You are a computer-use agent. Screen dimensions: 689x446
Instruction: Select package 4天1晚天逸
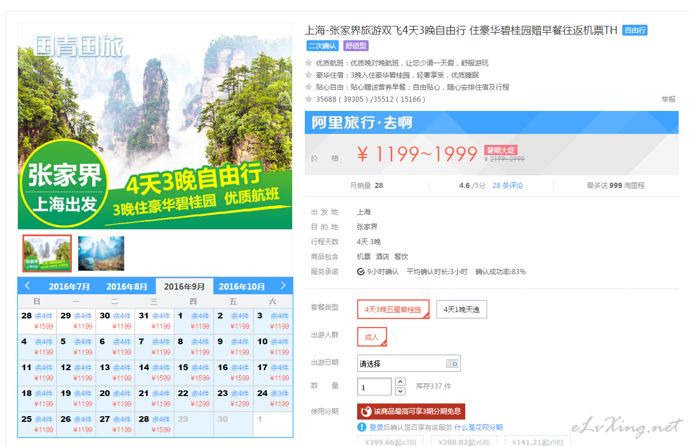pos(461,309)
